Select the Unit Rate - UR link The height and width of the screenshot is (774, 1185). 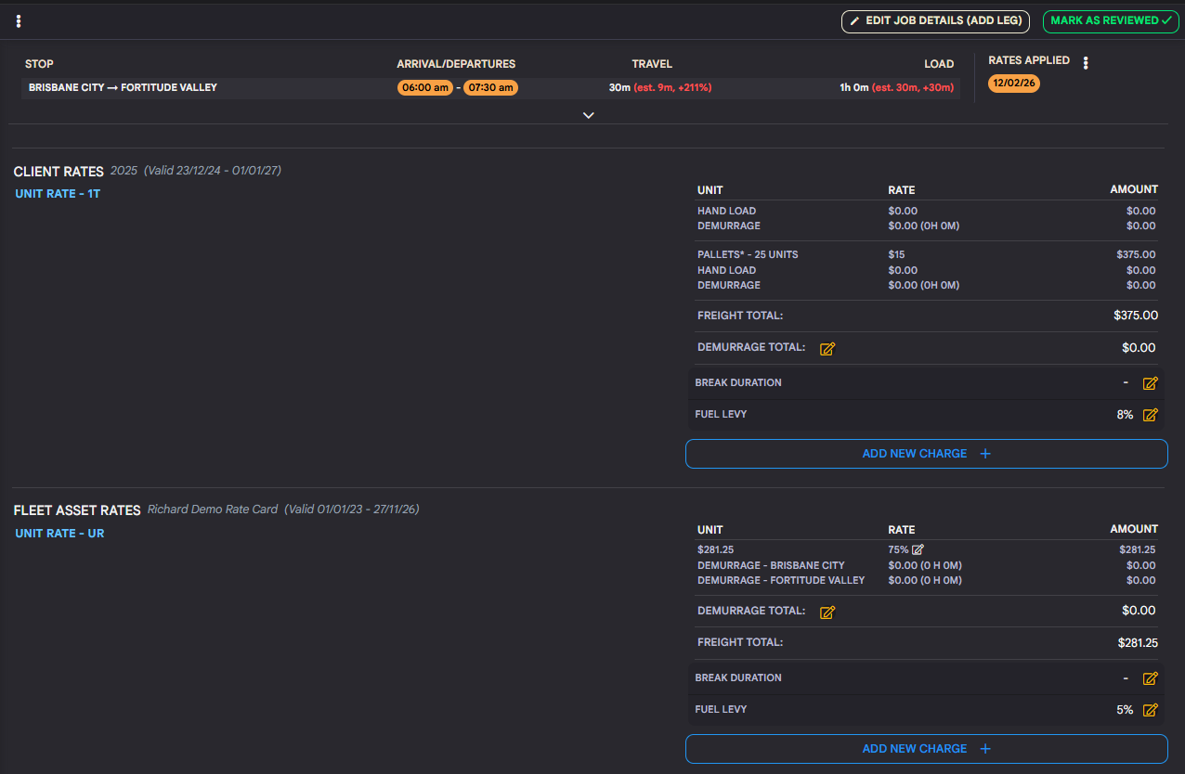tap(59, 534)
